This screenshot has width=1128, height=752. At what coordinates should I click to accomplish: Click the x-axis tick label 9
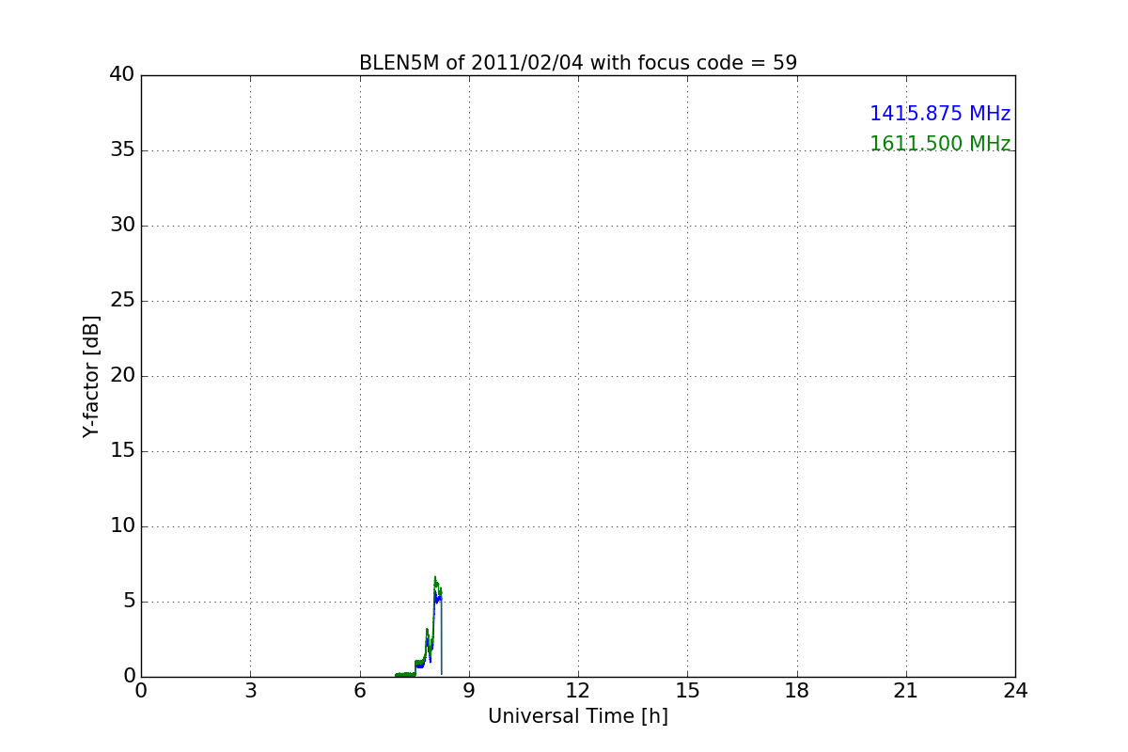pyautogui.click(x=469, y=691)
